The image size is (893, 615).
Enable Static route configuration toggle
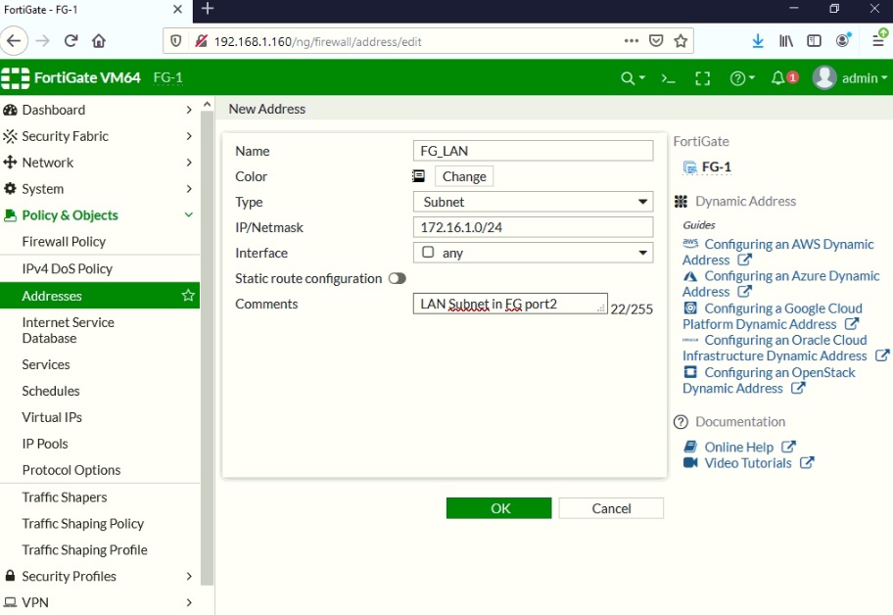[398, 278]
